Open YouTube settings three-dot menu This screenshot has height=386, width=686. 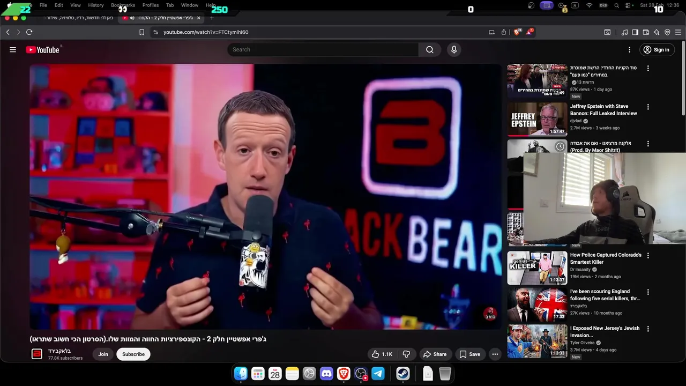point(629,50)
